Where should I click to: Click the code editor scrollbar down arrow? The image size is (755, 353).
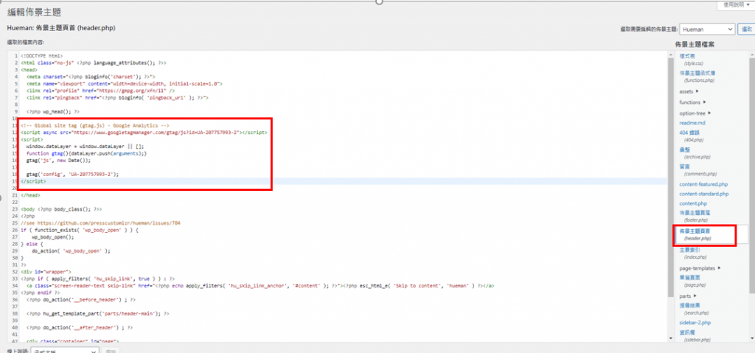(x=670, y=338)
